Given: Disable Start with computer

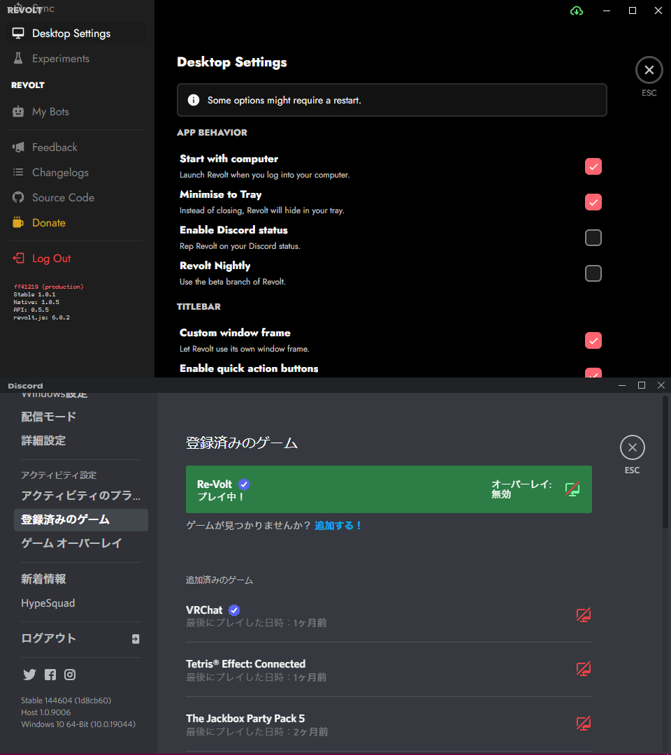Looking at the screenshot, I should click(593, 166).
